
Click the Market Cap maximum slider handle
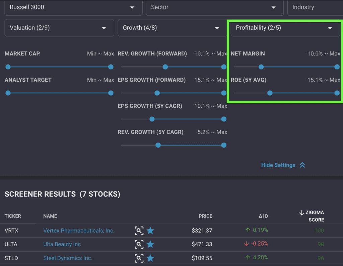111,67
